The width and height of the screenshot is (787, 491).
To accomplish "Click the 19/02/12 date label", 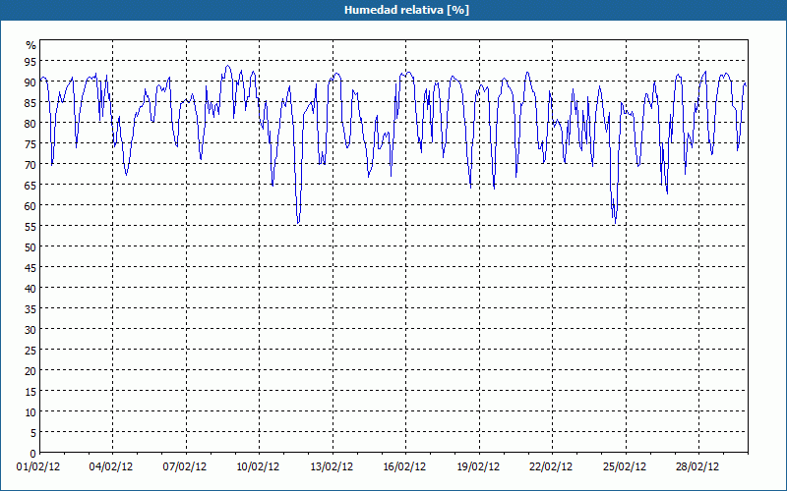I will click(478, 467).
